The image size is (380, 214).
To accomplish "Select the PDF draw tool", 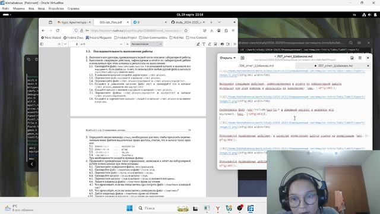I will [210, 44].
